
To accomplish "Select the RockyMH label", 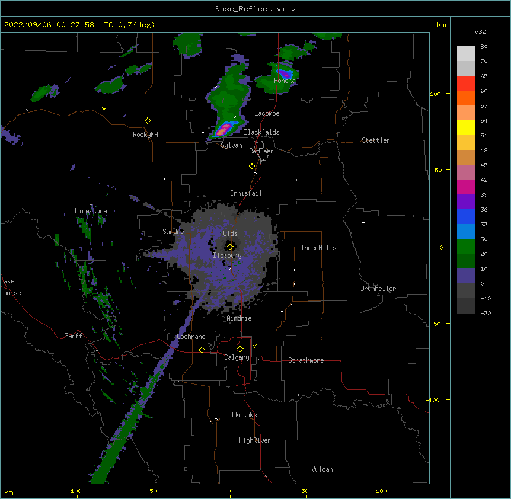I will click(x=145, y=135).
